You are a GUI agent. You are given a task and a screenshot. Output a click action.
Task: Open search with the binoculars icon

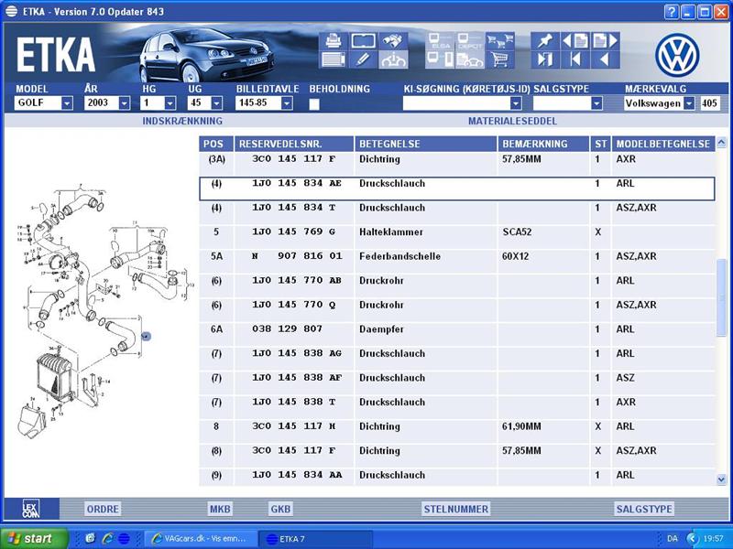pyautogui.click(x=393, y=41)
